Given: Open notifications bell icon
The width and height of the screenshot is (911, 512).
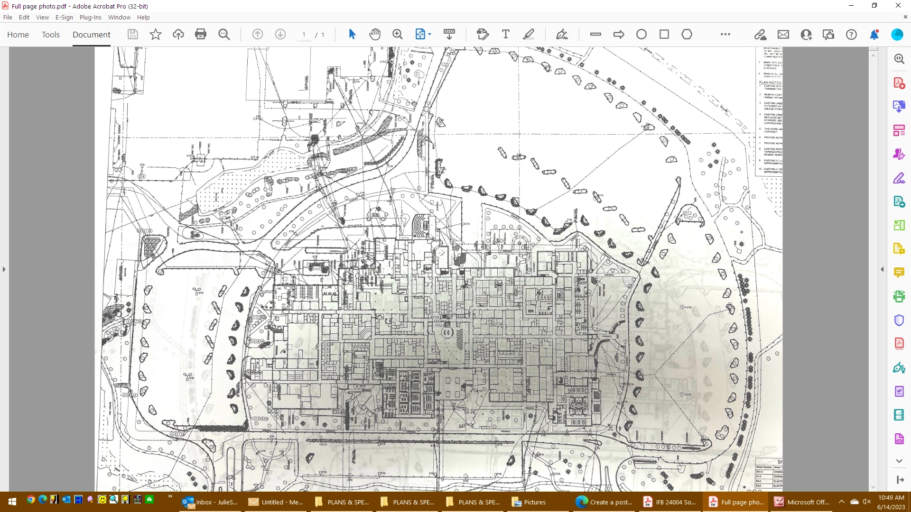Looking at the screenshot, I should tap(874, 34).
